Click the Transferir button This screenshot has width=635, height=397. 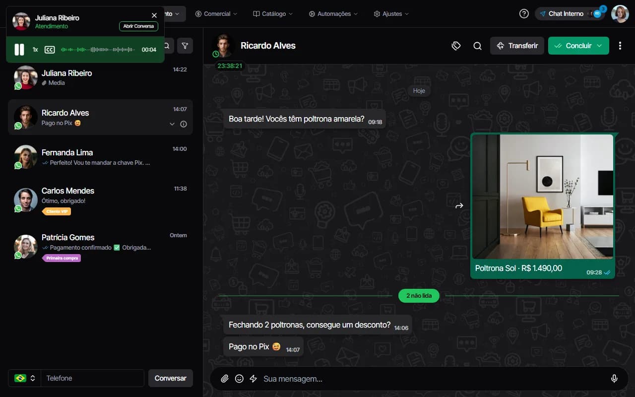pos(517,46)
